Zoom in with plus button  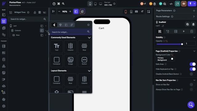tap(70, 11)
